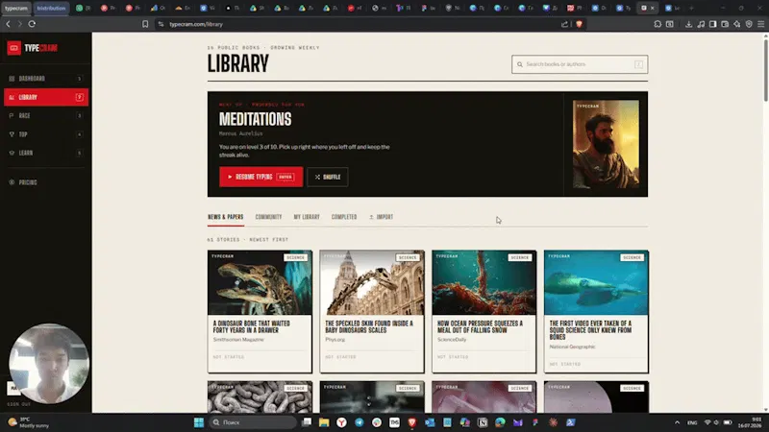Open Dashboard in the sidebar

(45, 79)
